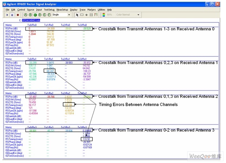Viewport: 226px width, 163px height.
Task: Click the triple vertical bars marker icon
Action: tap(91, 15)
